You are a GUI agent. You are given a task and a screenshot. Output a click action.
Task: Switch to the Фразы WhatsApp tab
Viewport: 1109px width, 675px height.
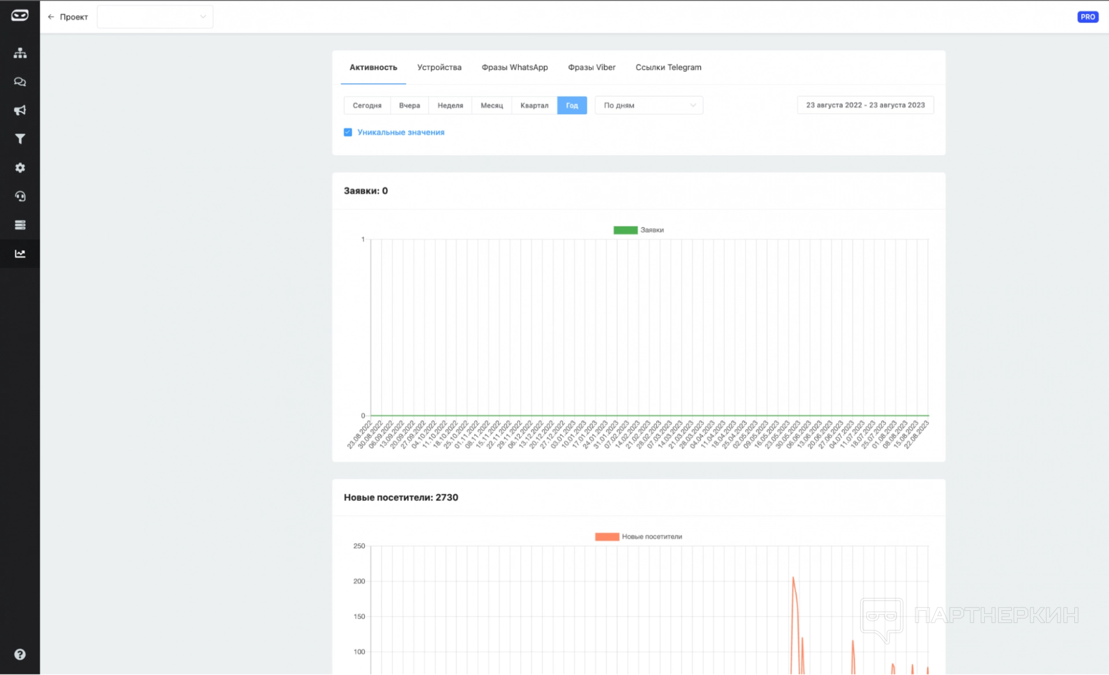(514, 68)
